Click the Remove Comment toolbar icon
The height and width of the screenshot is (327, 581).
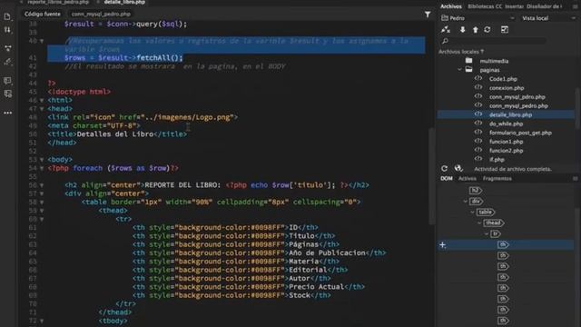click(7, 94)
